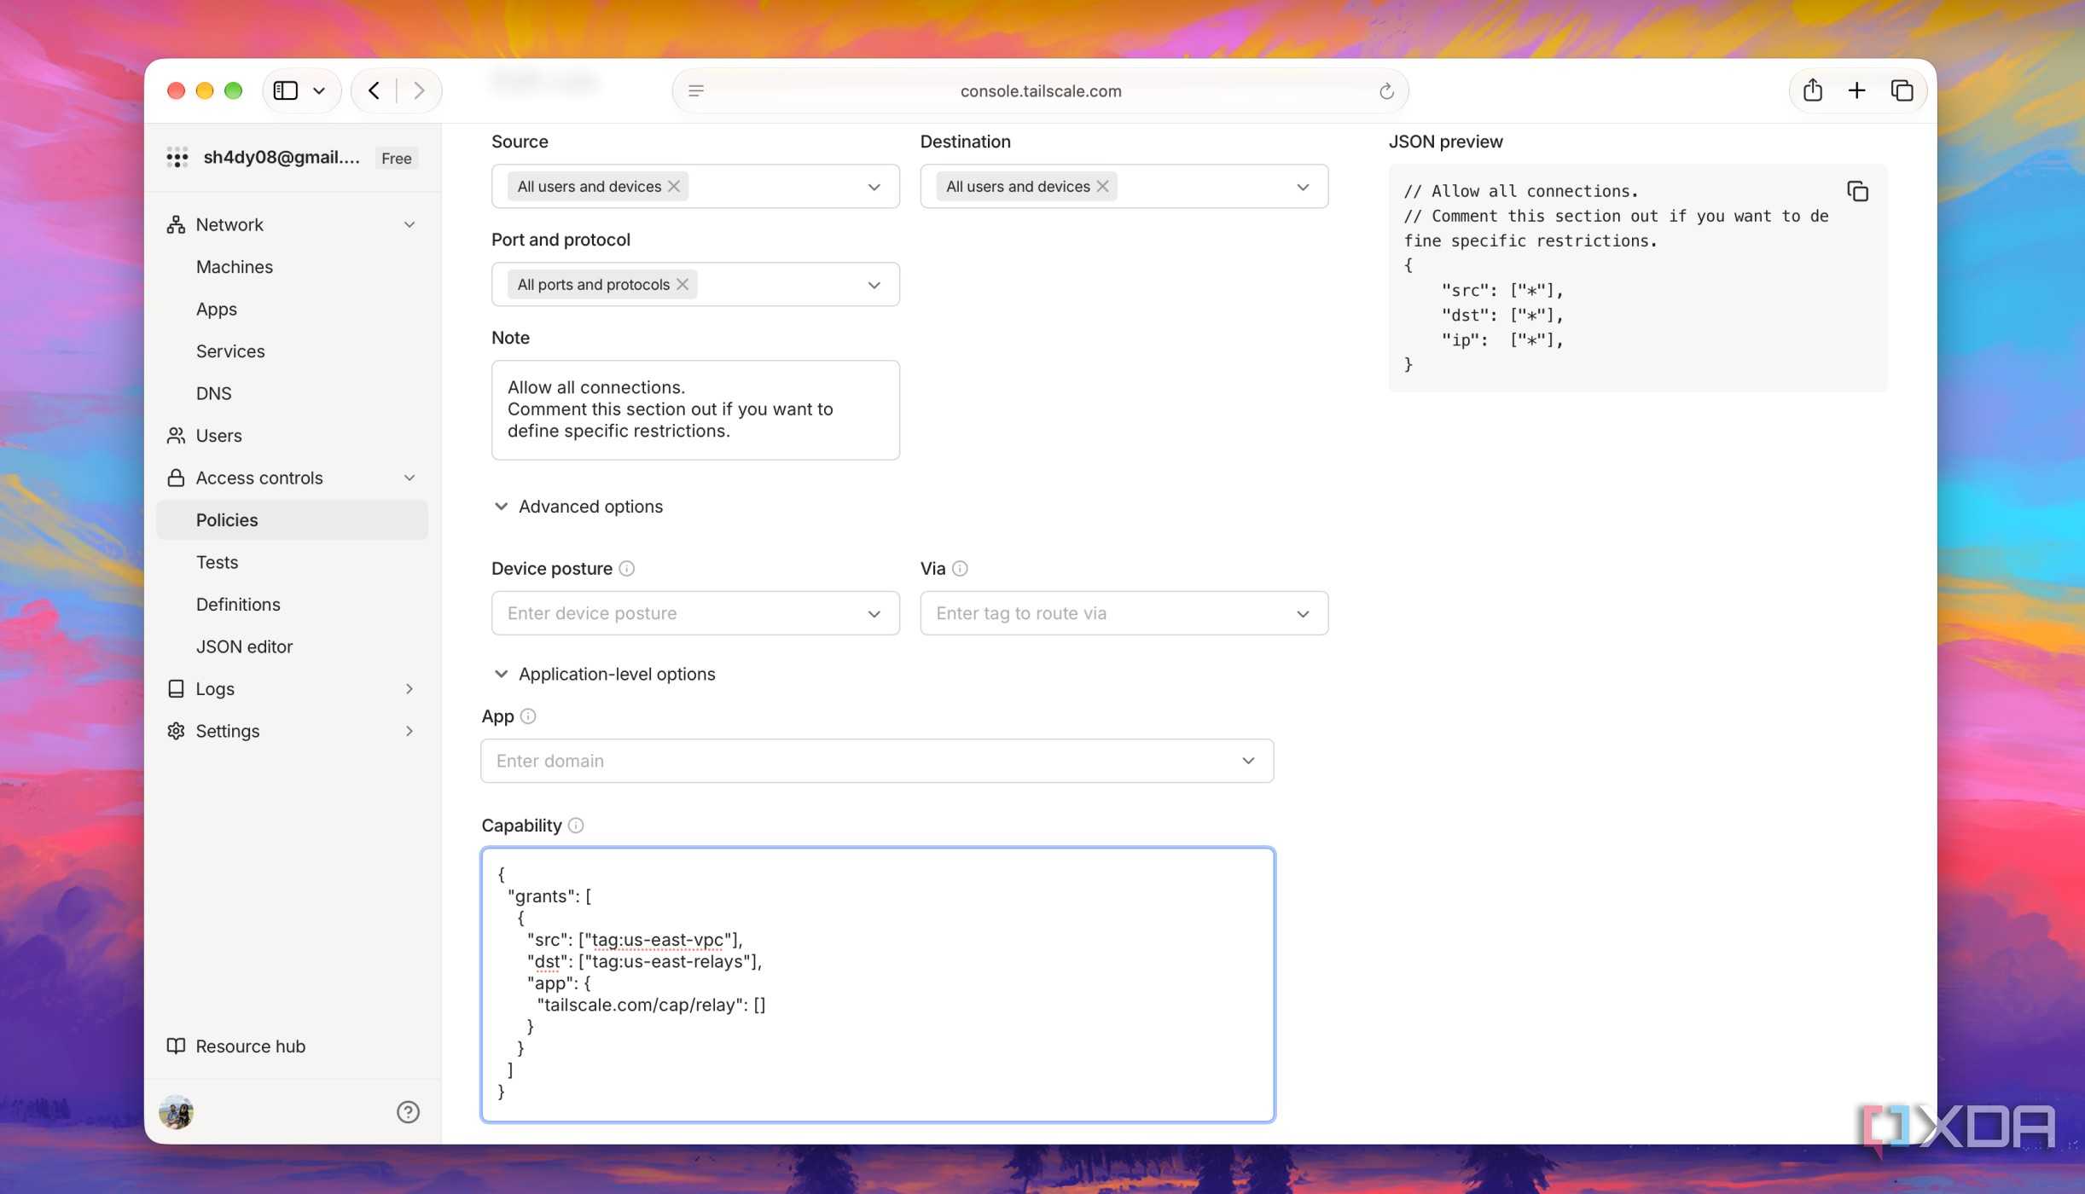This screenshot has width=2085, height=1194.
Task: Click the help question mark icon
Action: click(x=408, y=1111)
